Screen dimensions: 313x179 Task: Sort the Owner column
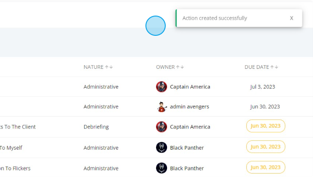[180, 67]
